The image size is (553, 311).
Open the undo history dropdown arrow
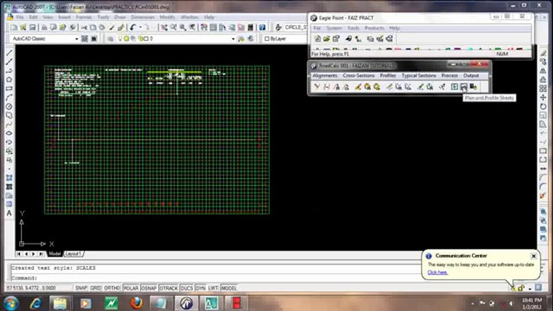[x=140, y=27]
